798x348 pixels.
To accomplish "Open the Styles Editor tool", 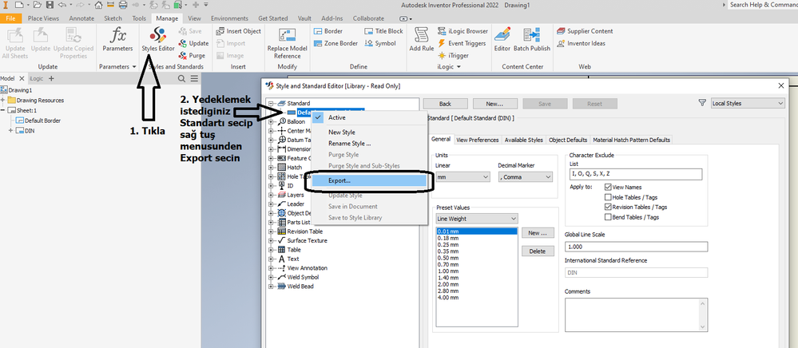I will click(158, 39).
